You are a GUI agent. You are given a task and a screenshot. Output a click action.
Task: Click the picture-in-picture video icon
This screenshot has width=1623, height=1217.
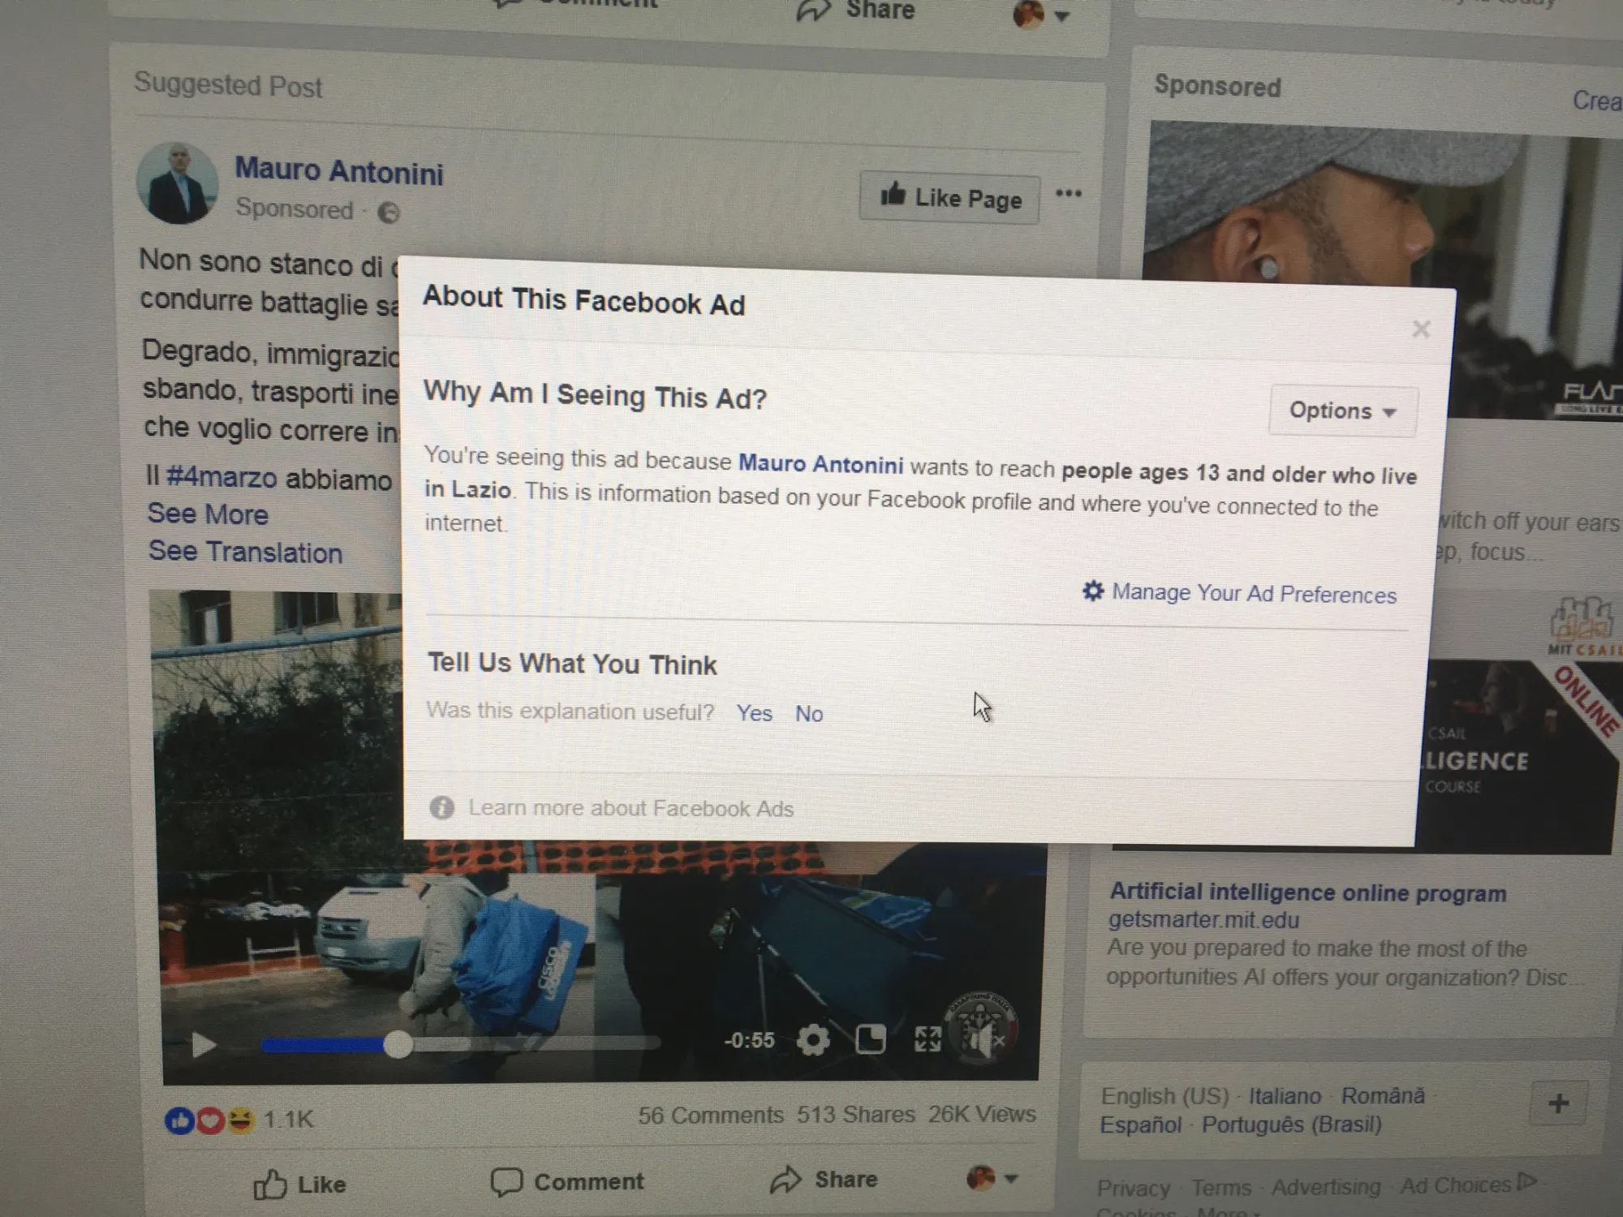tap(870, 1039)
